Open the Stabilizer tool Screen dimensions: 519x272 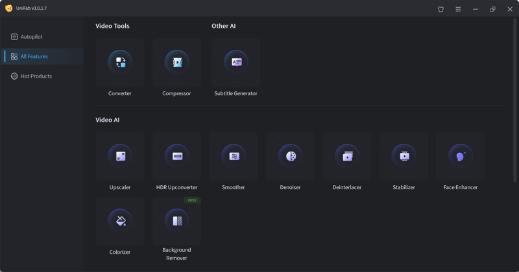pos(404,156)
